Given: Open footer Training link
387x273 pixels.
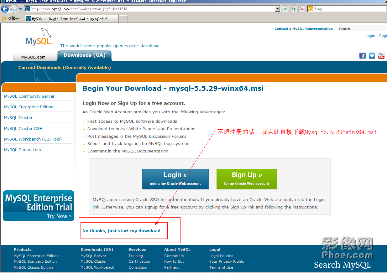Looking at the screenshot, I should point(136,256).
